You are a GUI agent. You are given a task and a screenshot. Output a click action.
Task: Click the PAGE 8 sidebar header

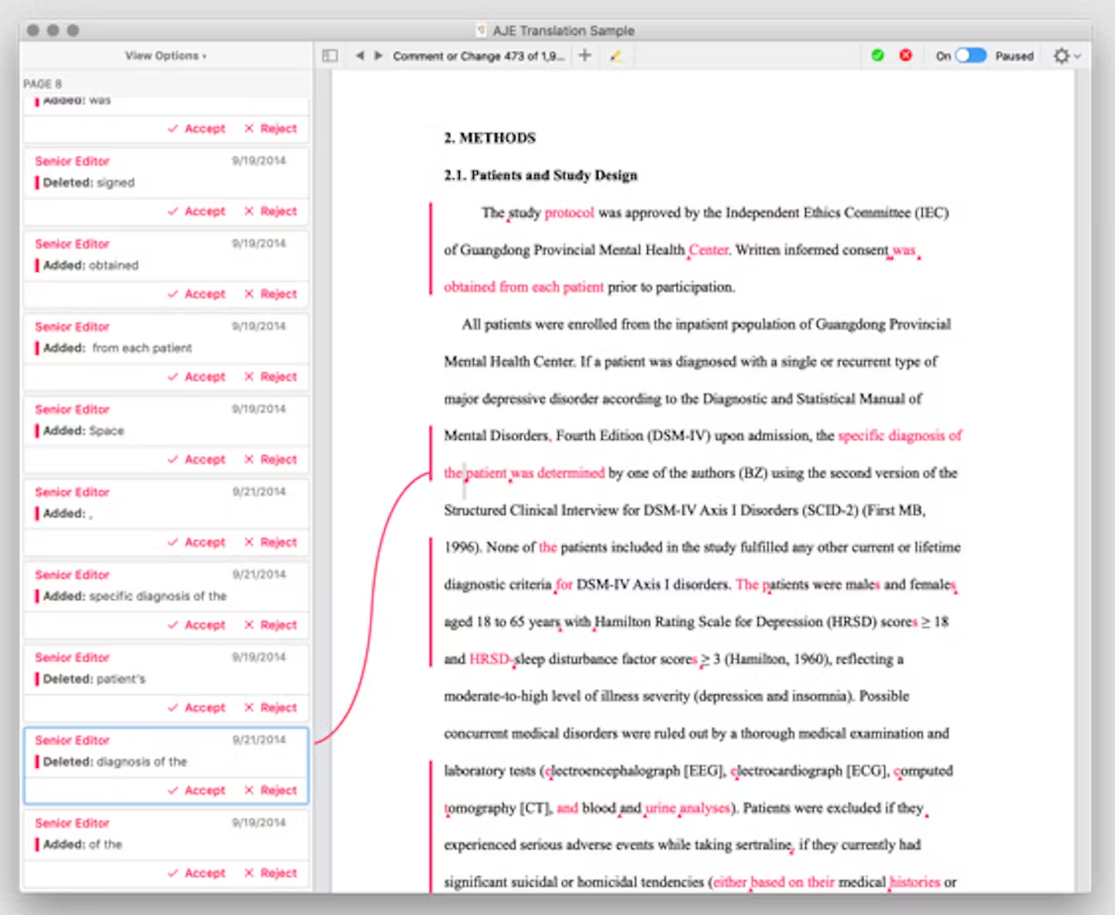point(43,84)
